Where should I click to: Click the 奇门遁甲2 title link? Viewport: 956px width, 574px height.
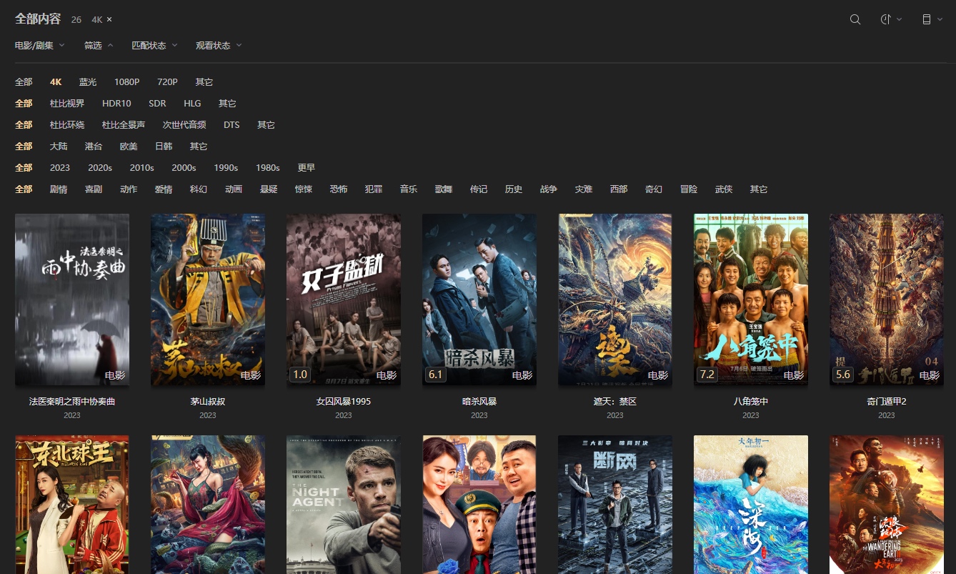[887, 402]
